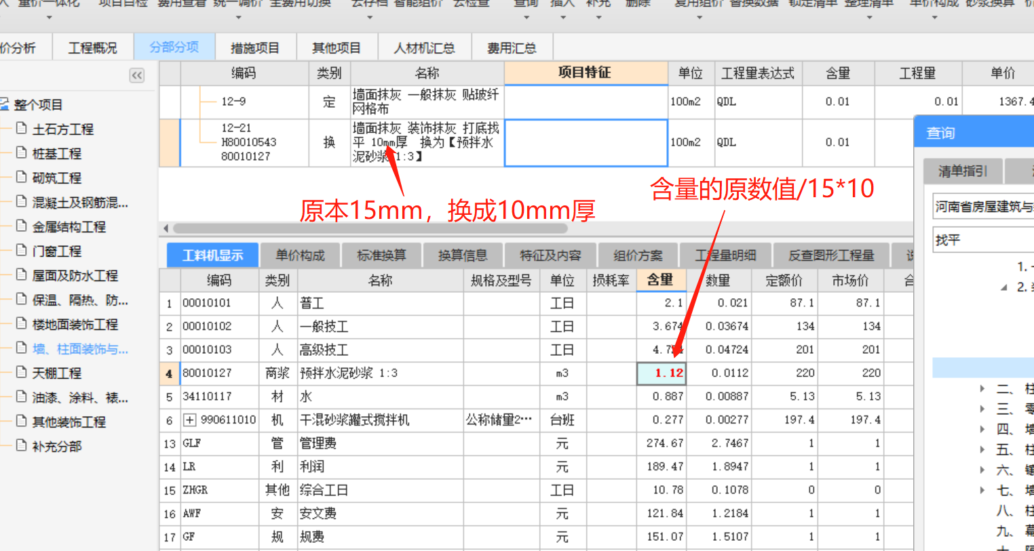Open the 标准换算 tab

click(x=381, y=256)
